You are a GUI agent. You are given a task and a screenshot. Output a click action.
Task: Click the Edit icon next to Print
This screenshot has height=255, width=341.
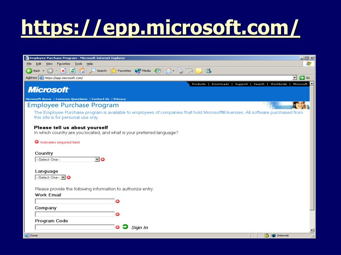click(189, 71)
